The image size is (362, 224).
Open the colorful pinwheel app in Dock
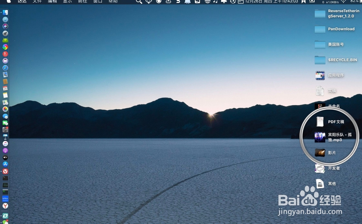pyautogui.click(x=5, y=47)
